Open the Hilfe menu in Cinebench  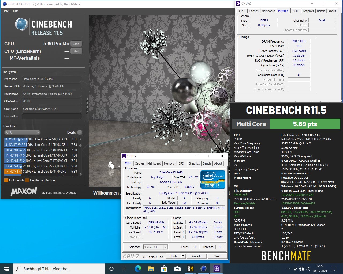click(x=16, y=11)
